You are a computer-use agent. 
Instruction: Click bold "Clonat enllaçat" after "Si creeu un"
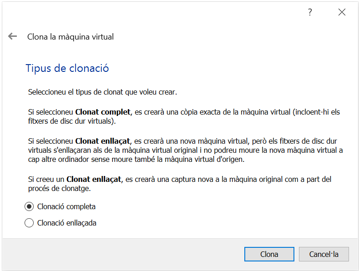pyautogui.click(x=94, y=179)
